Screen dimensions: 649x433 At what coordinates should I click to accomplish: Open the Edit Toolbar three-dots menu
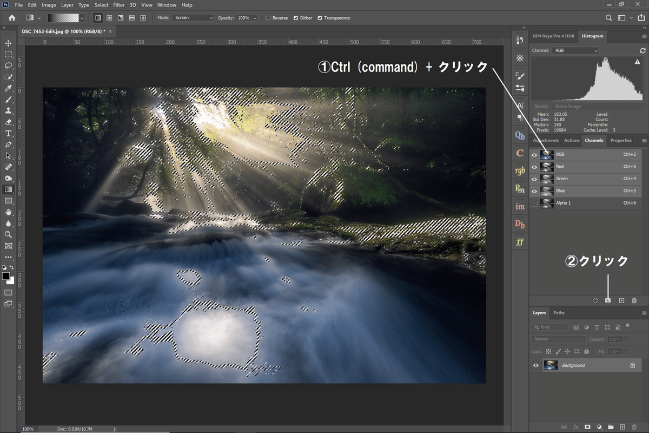point(8,257)
